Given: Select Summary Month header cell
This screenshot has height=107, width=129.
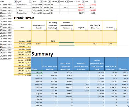Looking at the screenshot, I should (x=36, y=64).
